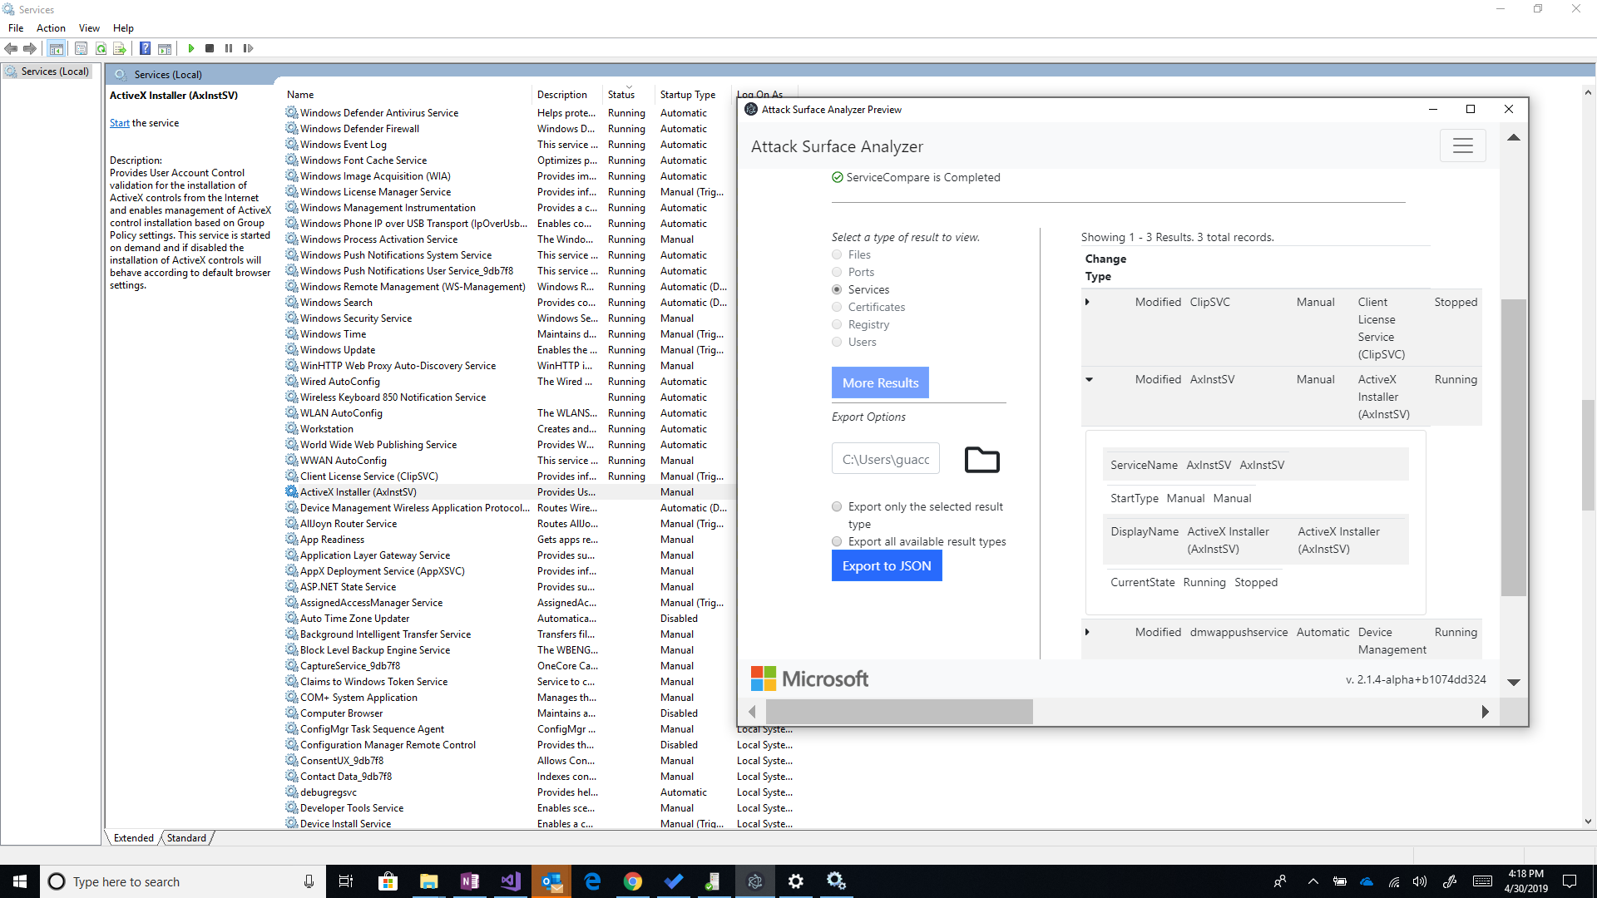Open the Export List toolbar icon
Image resolution: width=1597 pixels, height=898 pixels.
(x=120, y=48)
